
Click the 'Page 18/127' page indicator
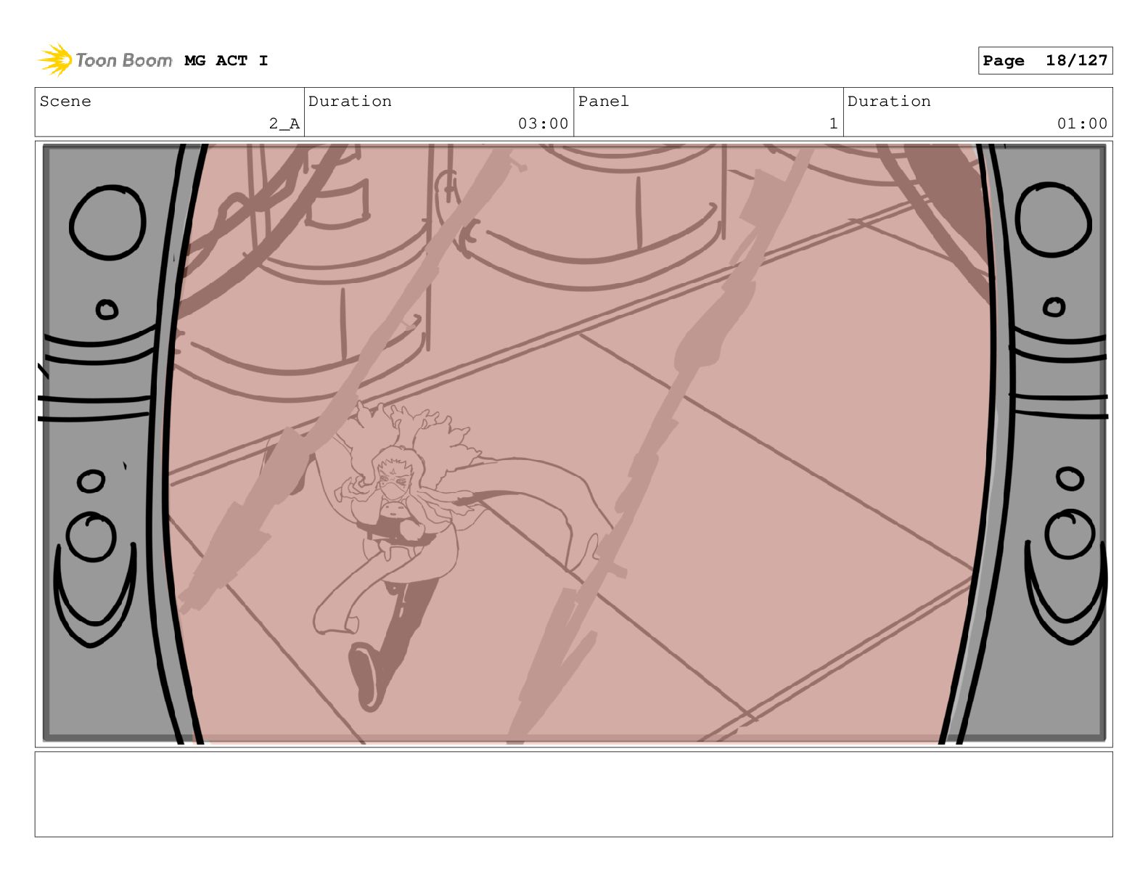click(1045, 61)
